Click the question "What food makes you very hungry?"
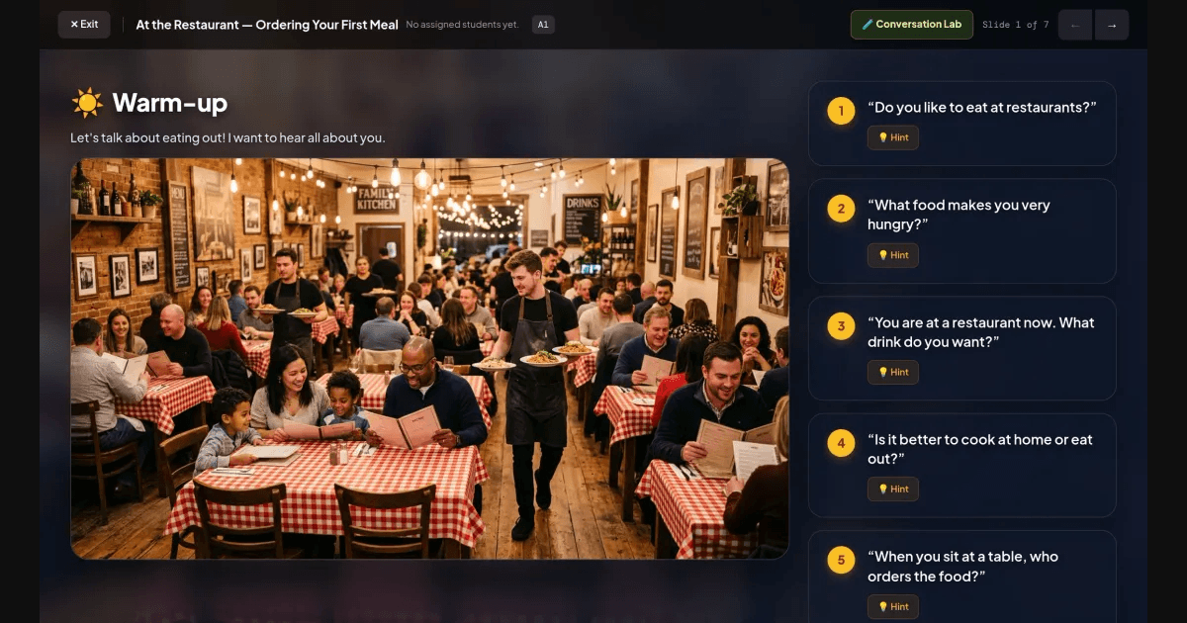The width and height of the screenshot is (1187, 623). [x=959, y=215]
